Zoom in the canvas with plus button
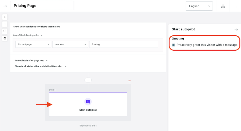The width and height of the screenshot is (241, 131). [x=5, y=17]
